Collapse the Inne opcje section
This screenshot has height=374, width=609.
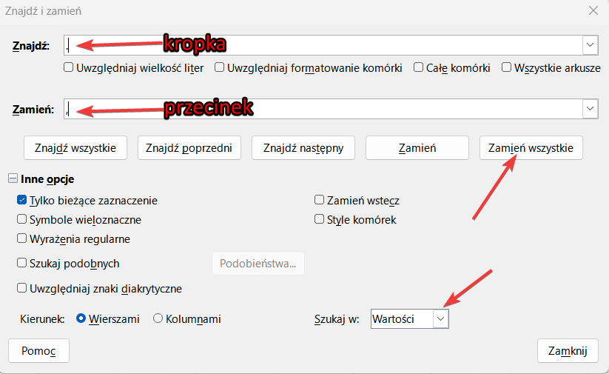(x=13, y=179)
